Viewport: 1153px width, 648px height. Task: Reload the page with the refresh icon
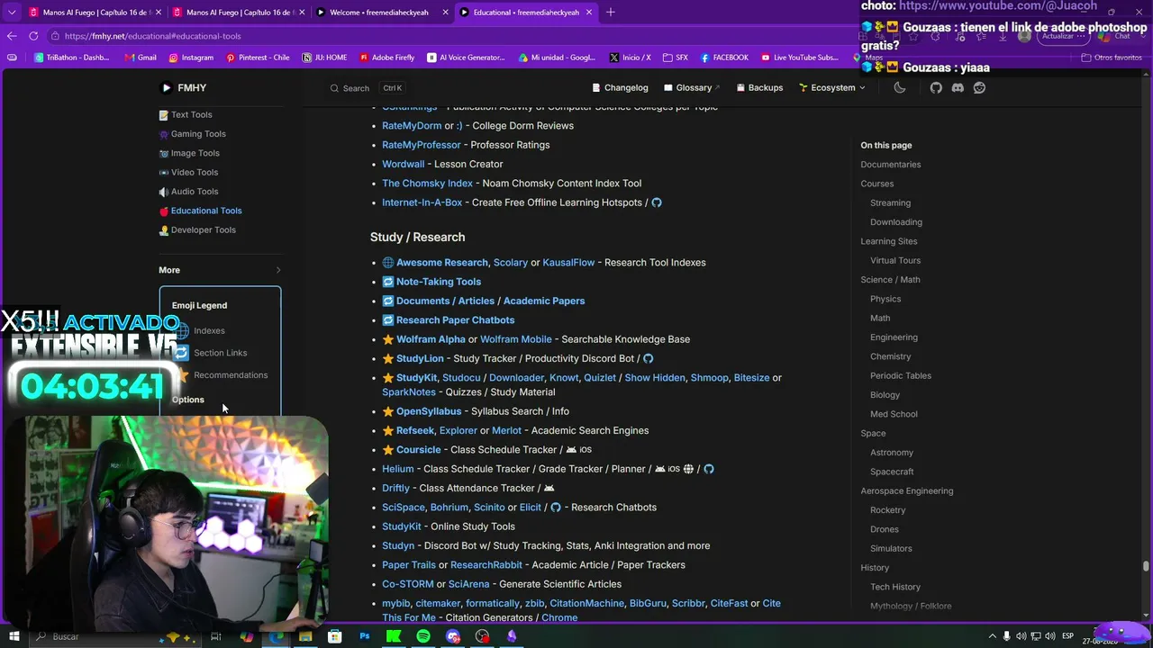pyautogui.click(x=33, y=36)
